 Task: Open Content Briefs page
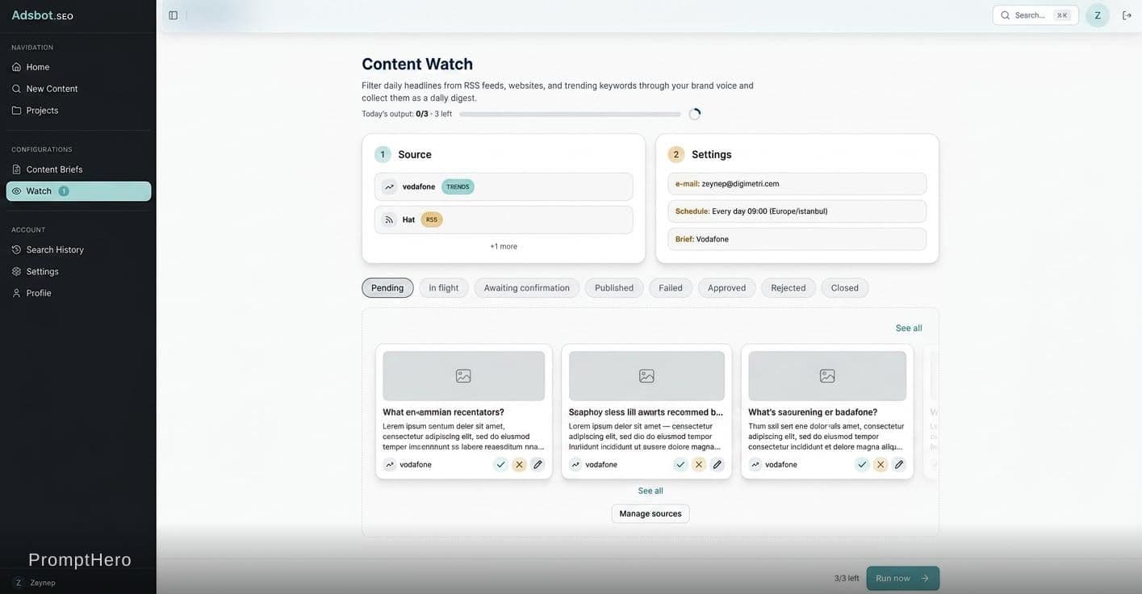click(78, 169)
